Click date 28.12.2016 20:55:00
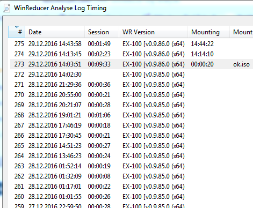This screenshot has width=253, height=208. [x=55, y=95]
